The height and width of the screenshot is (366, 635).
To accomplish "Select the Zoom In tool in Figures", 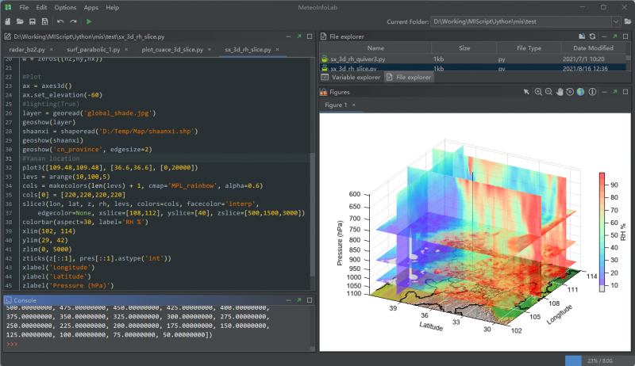I will (538, 92).
